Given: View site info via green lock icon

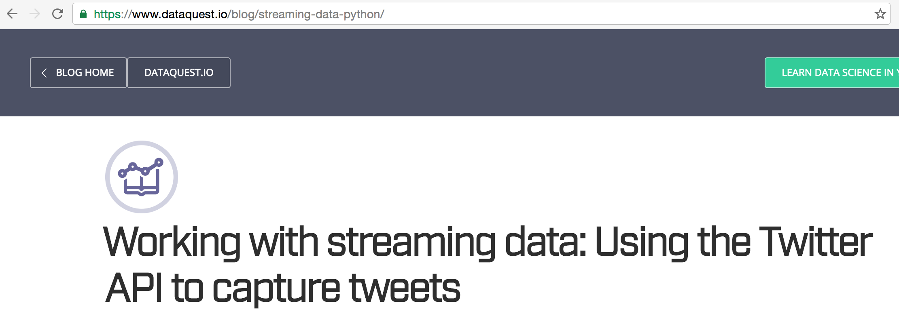Looking at the screenshot, I should [83, 14].
